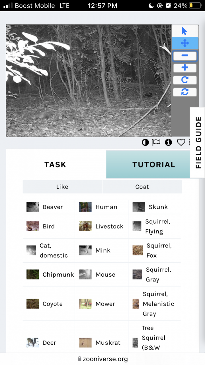Reset the image view

pyautogui.click(x=185, y=92)
